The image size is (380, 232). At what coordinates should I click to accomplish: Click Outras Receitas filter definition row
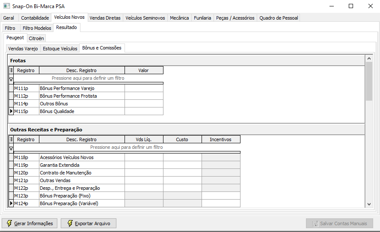click(x=127, y=147)
